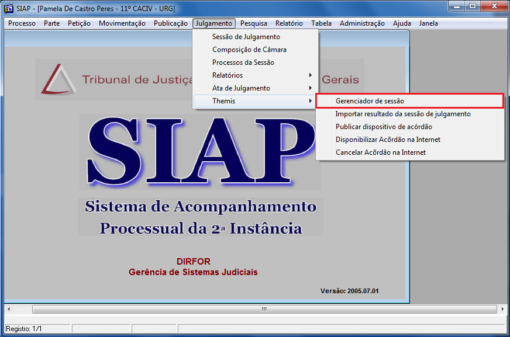510x337 pixels.
Task: Click the 'Versão: 2005.07.01' text
Action: coord(350,291)
